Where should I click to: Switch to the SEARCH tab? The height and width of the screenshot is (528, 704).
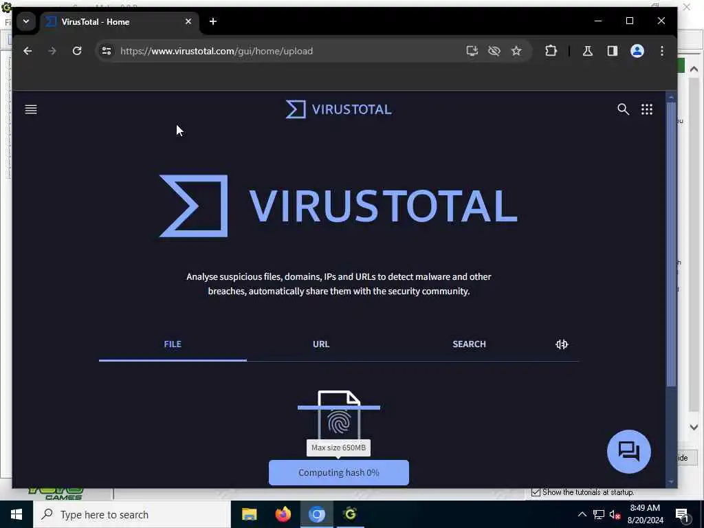[469, 344]
